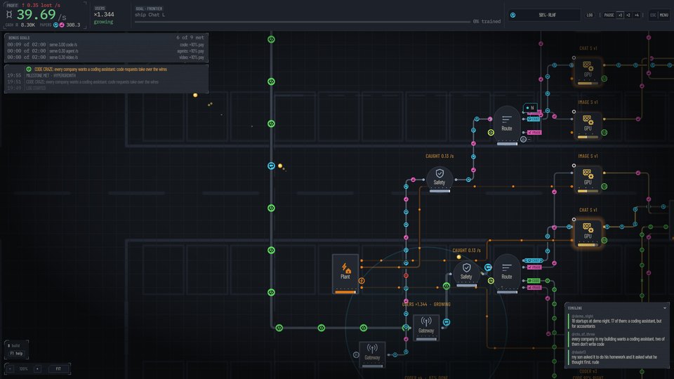
Task: Click the 'USERS x1.344 GROWING' gateway label
Action: [426, 304]
